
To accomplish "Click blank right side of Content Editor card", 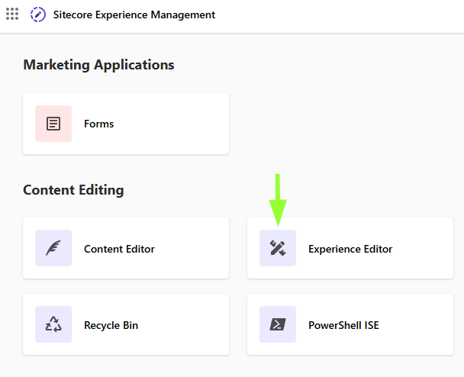I will (192, 248).
